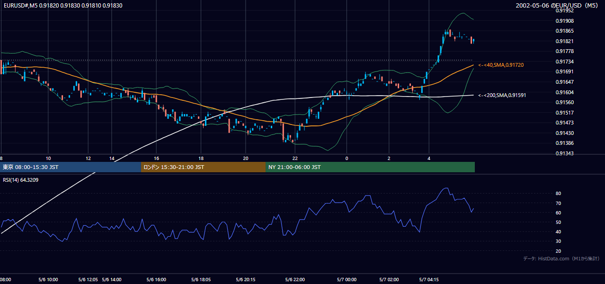Click the 200 SMA 0.91591 label
Image resolution: width=605 pixels, height=284 pixels.
point(502,95)
